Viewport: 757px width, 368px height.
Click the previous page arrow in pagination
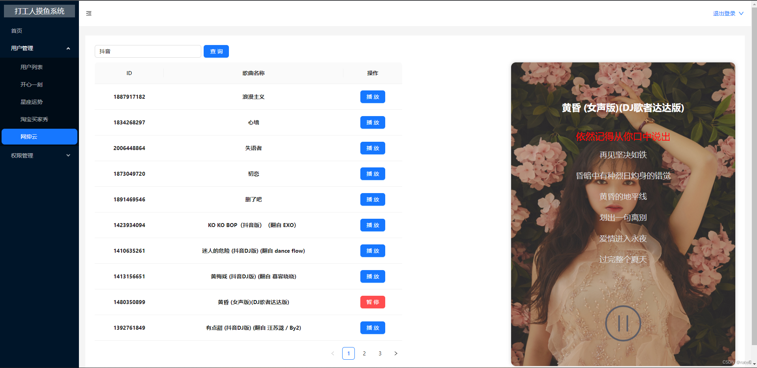pyautogui.click(x=333, y=353)
